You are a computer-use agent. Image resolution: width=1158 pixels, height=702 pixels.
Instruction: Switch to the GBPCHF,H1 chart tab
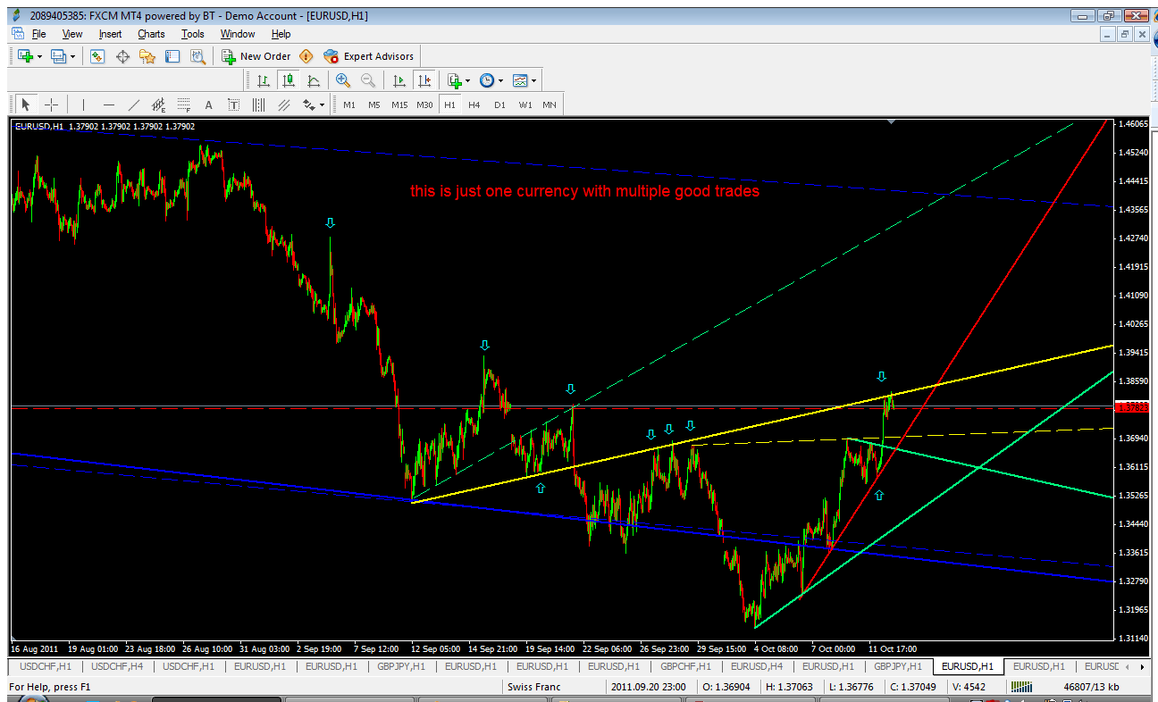685,666
